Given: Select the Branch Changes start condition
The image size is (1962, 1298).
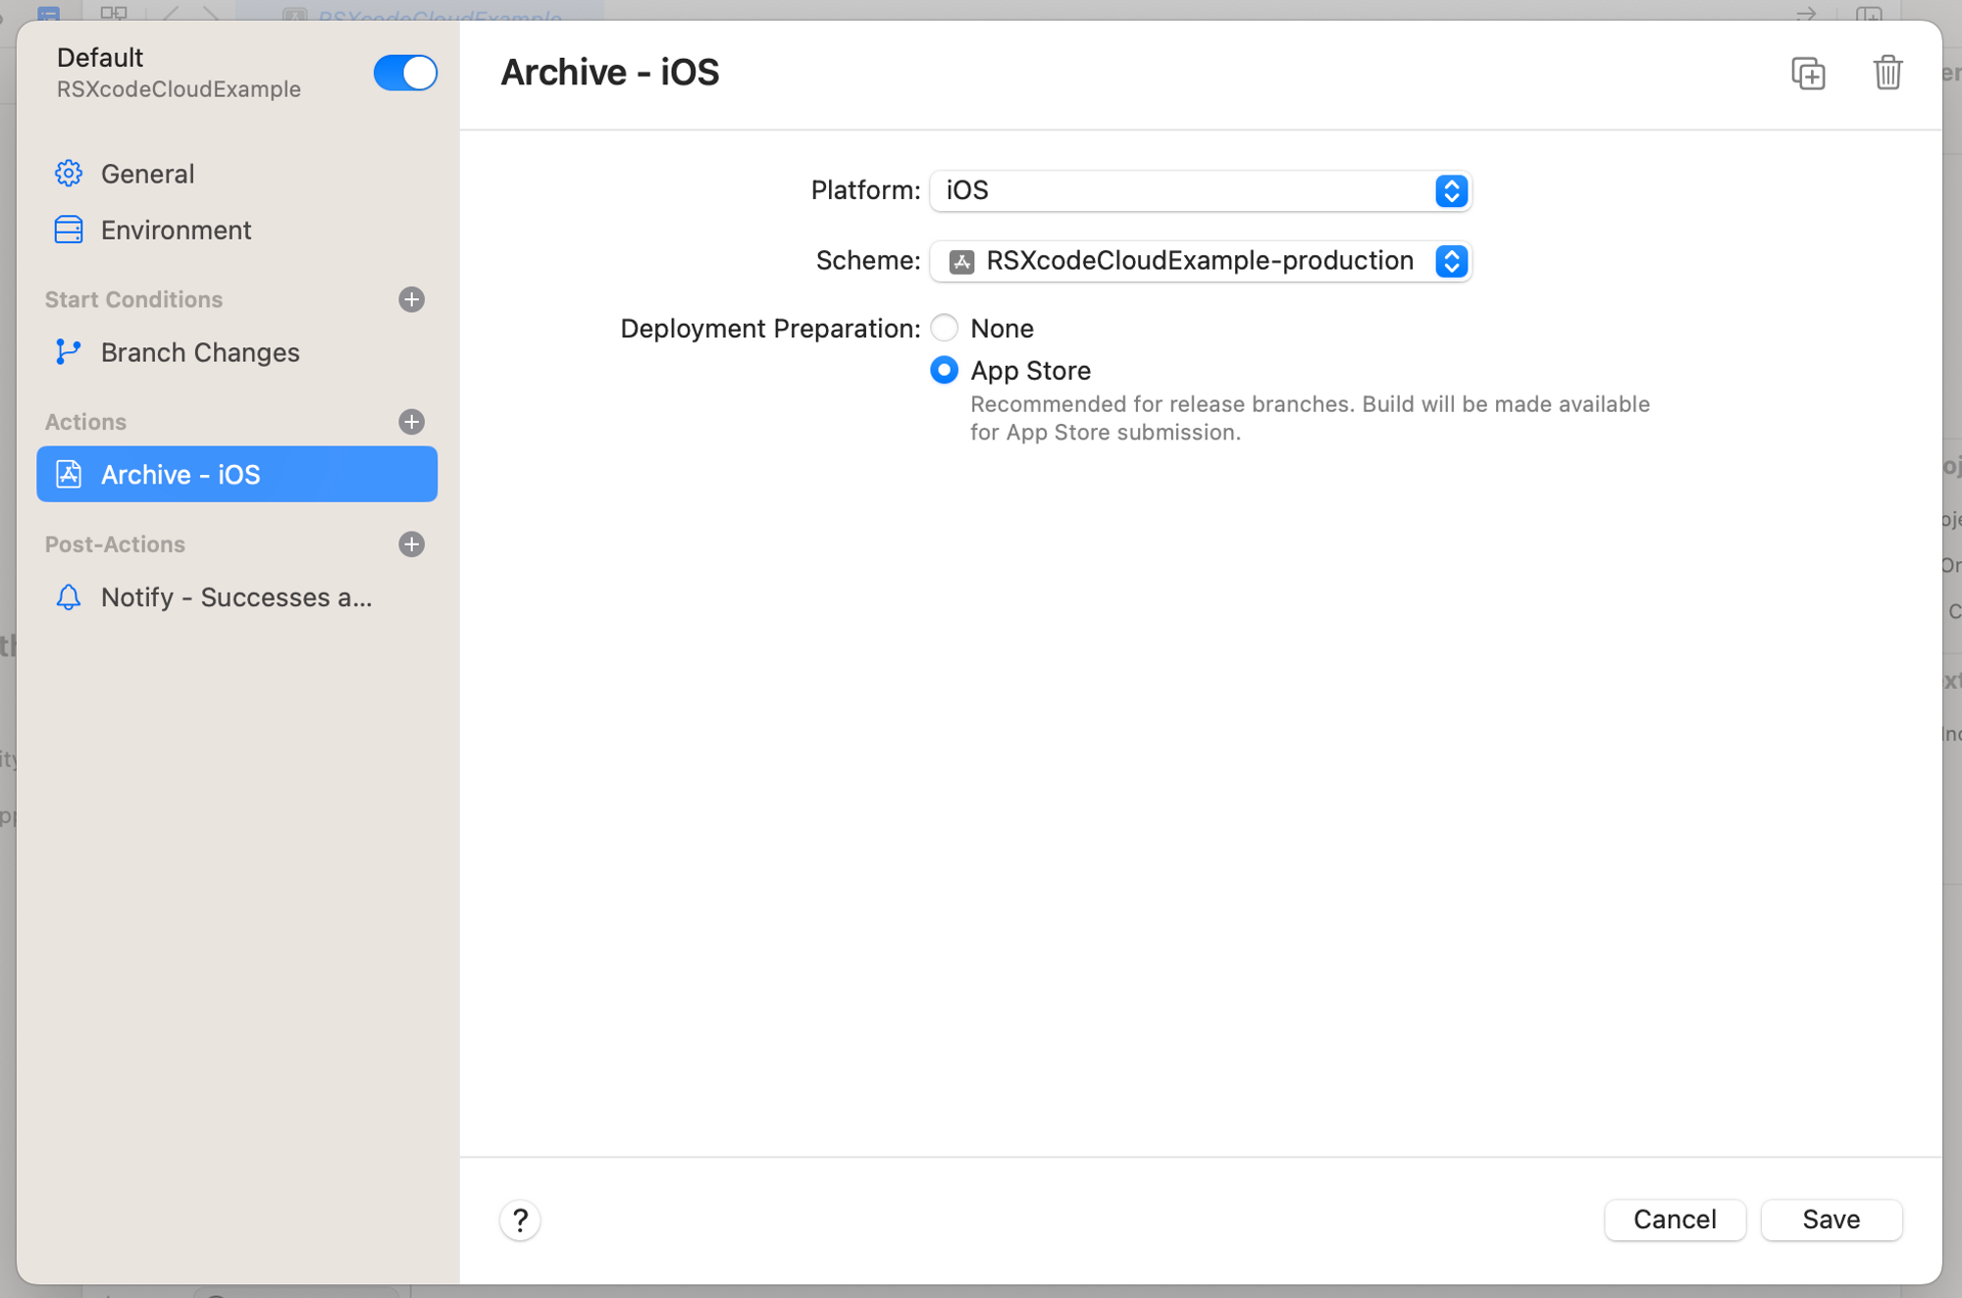Looking at the screenshot, I should point(200,352).
